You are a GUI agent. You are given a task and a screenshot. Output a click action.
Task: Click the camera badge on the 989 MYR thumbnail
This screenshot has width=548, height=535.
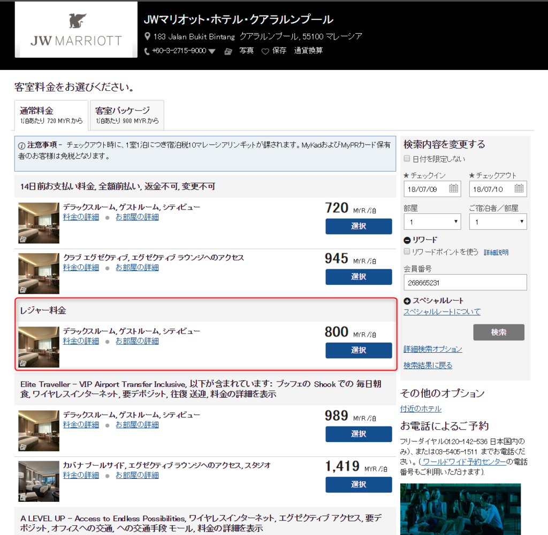click(x=23, y=447)
